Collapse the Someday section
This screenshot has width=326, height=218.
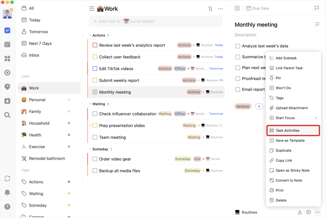(x=90, y=149)
